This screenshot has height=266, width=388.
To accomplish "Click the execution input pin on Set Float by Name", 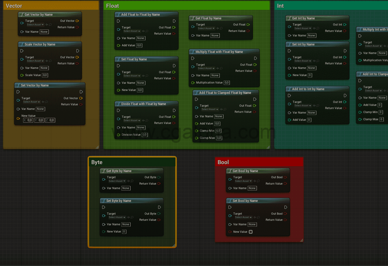I will point(118,65).
